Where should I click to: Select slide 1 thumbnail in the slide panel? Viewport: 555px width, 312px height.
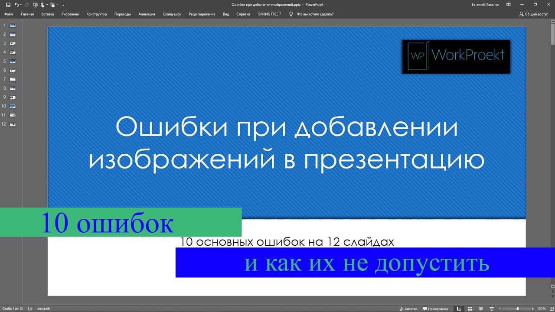tap(13, 25)
